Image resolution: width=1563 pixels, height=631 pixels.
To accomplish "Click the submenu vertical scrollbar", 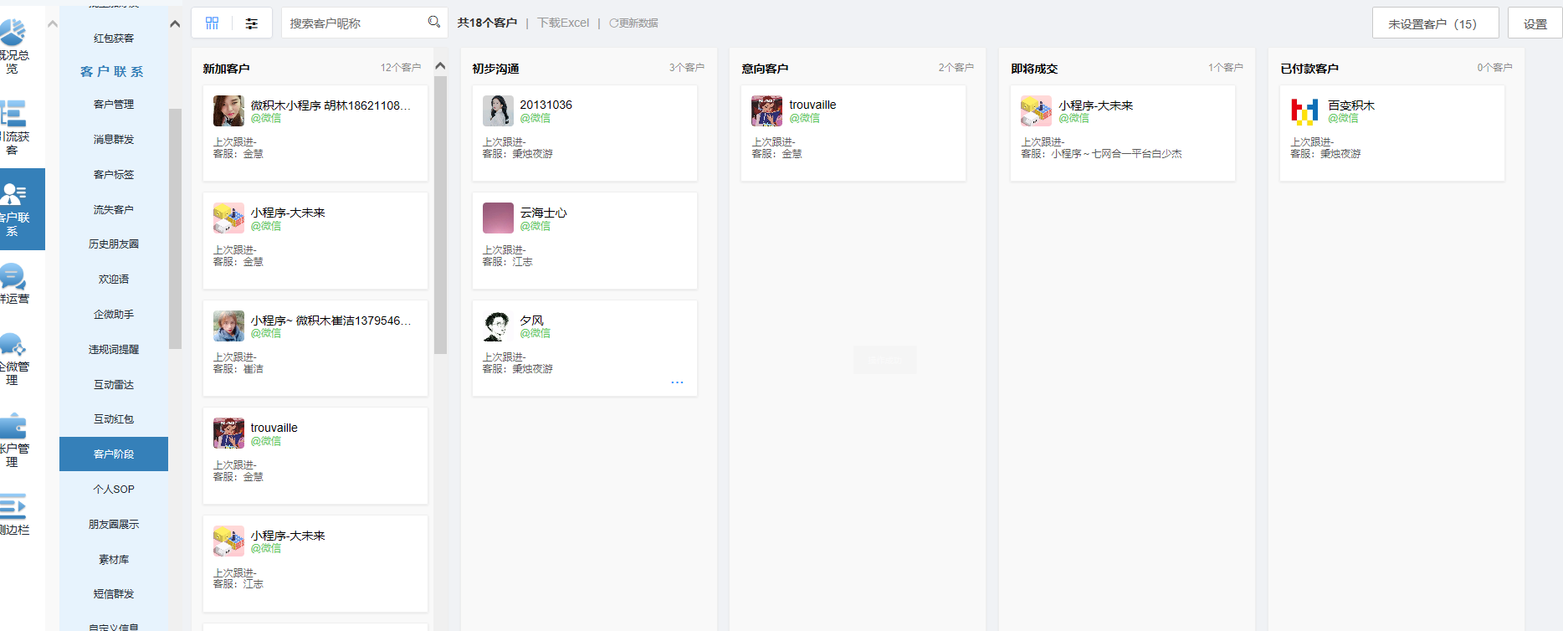I will [x=175, y=228].
